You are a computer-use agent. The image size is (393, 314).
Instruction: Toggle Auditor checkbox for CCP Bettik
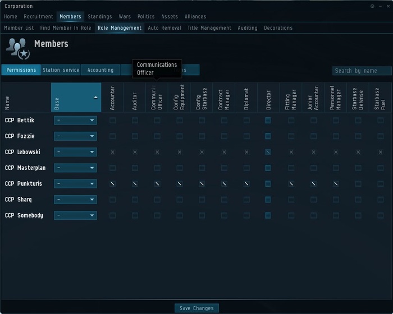(x=135, y=121)
